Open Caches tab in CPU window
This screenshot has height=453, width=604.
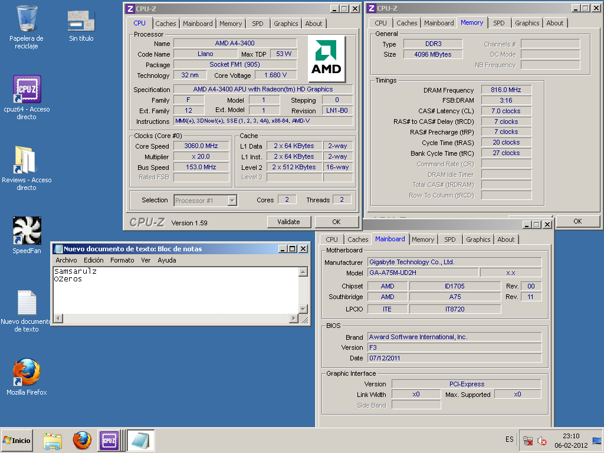click(166, 24)
